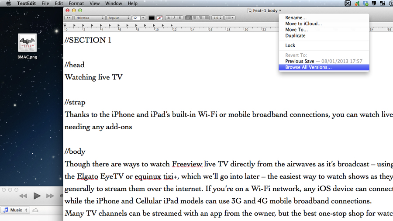Click the underlined word equinux
The height and width of the screenshot is (221, 393).
(x=148, y=176)
